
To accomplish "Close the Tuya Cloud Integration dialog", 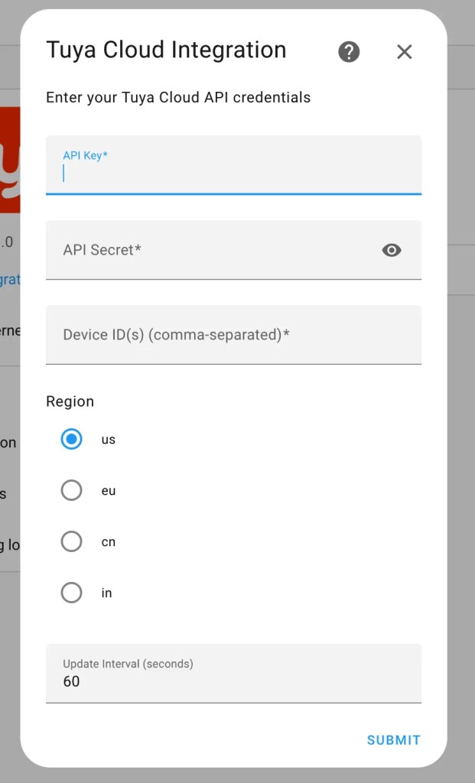I will [x=404, y=51].
